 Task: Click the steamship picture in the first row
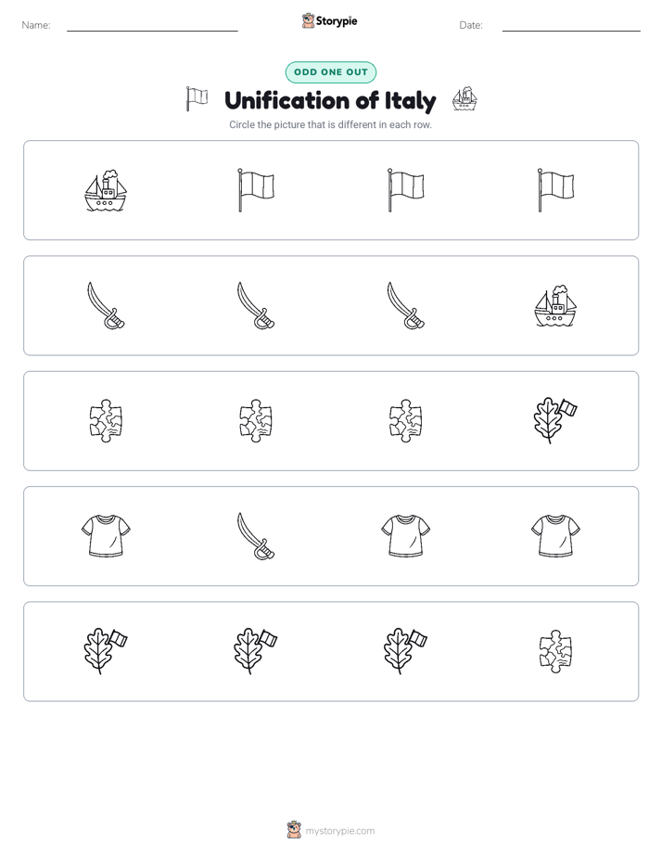pos(106,190)
